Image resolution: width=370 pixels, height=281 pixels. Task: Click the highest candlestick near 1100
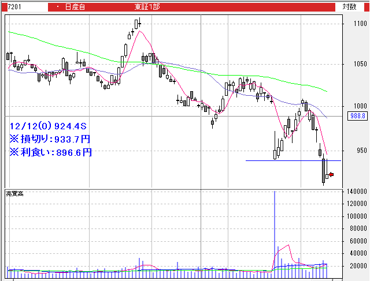(138, 24)
